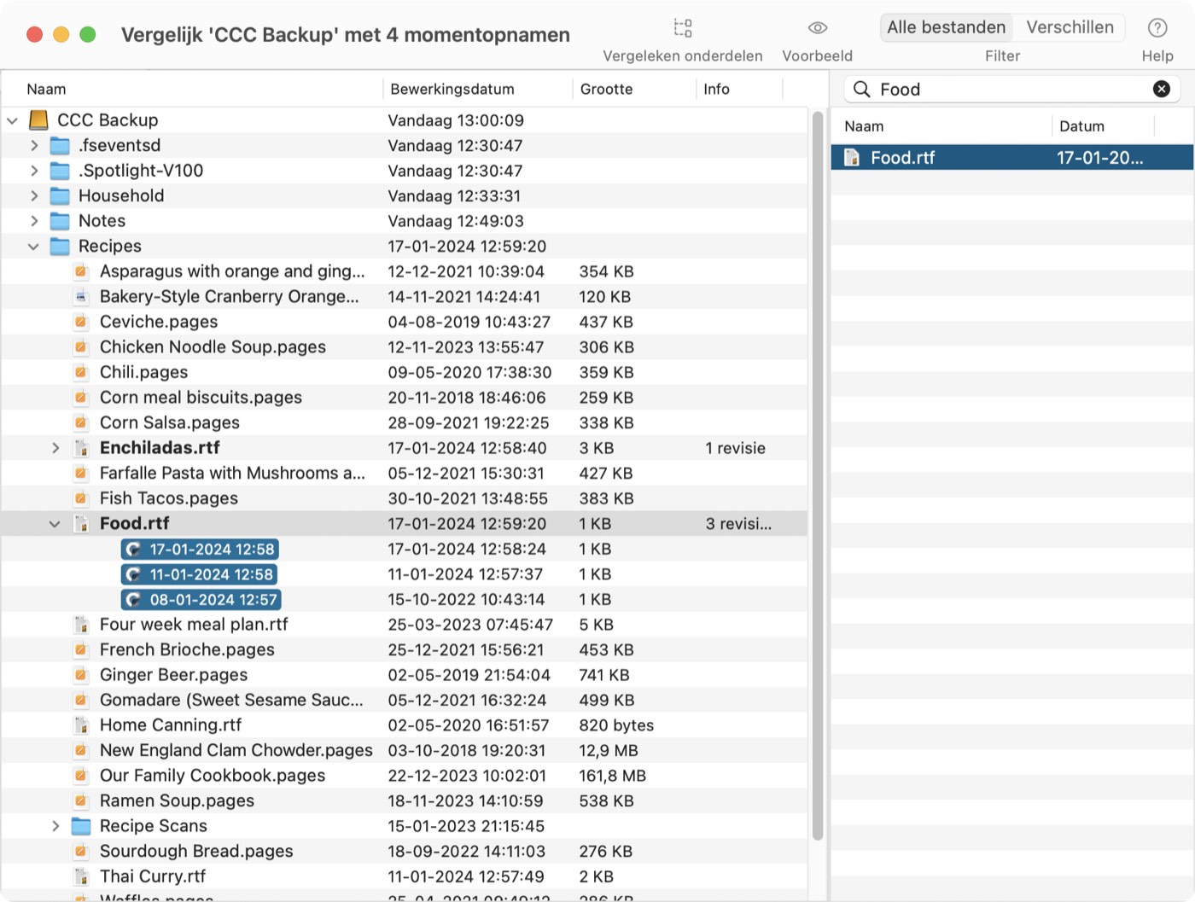Click the Vergeleken onderdelen toolbar icon
Screen dimensions: 1195x902
[683, 28]
